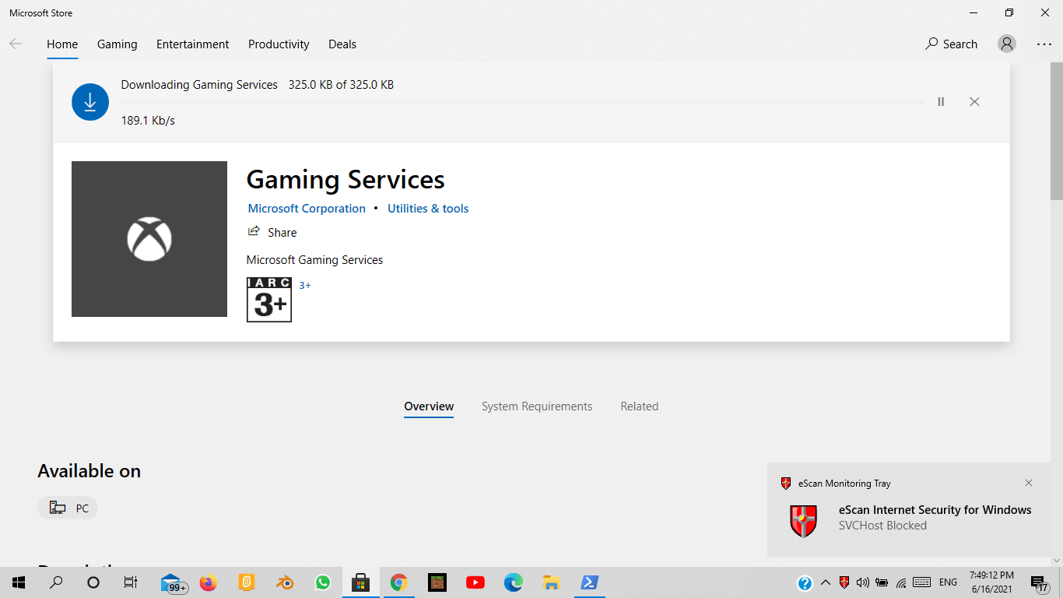Click the Available on heading

(89, 471)
